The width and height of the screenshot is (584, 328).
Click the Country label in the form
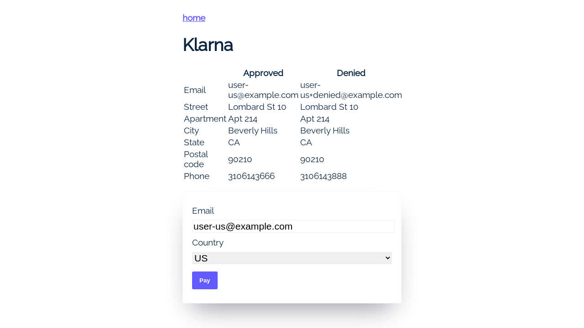(x=208, y=243)
